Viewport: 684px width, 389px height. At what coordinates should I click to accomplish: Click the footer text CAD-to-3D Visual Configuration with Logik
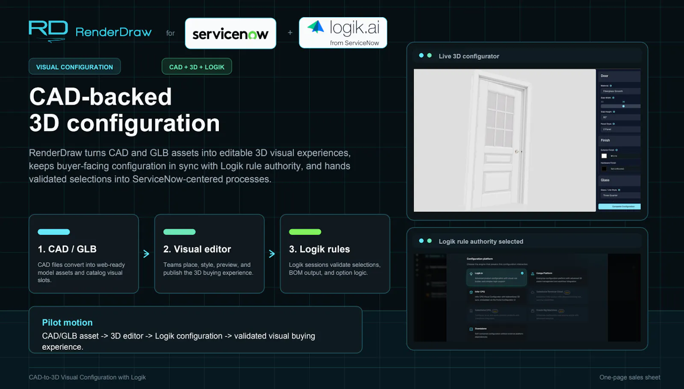pos(87,377)
